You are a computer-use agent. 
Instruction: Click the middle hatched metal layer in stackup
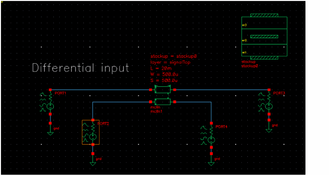coord(264,36)
